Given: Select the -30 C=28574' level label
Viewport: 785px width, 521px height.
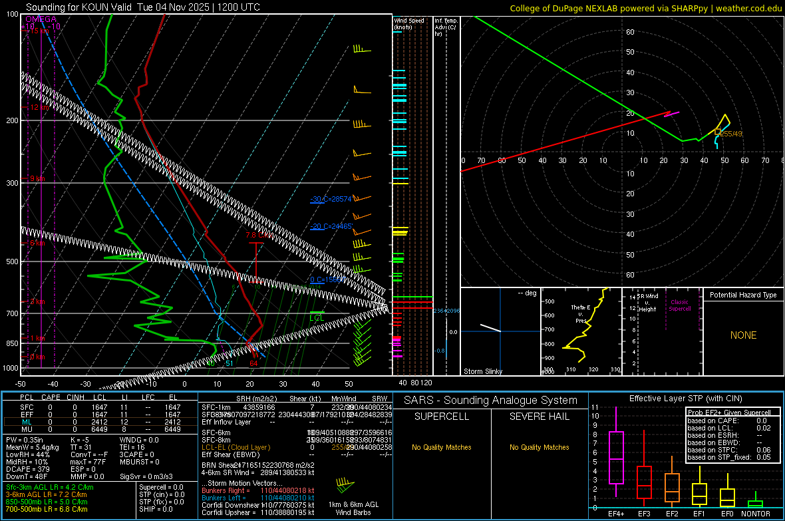Looking at the screenshot, I should pyautogui.click(x=331, y=199).
